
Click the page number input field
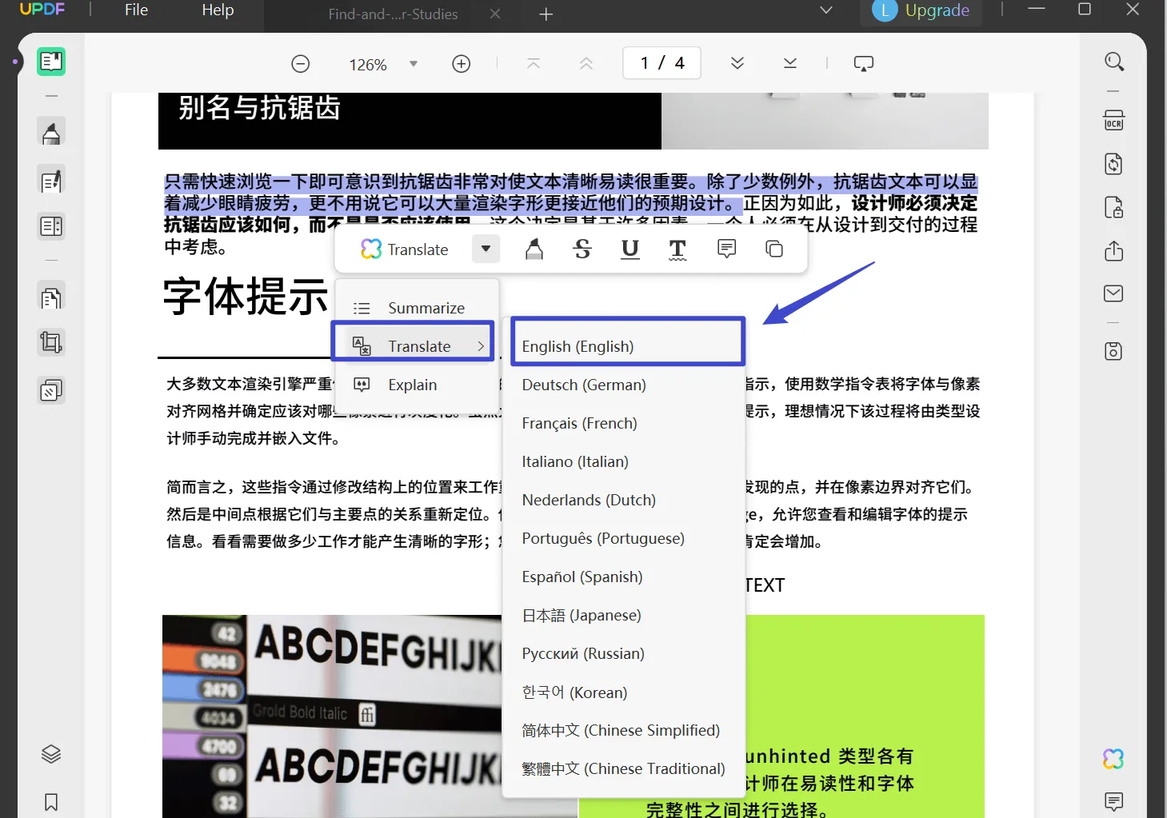662,63
